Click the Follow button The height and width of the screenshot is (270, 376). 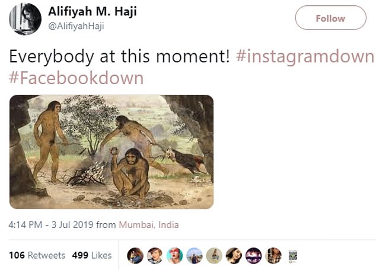click(330, 18)
